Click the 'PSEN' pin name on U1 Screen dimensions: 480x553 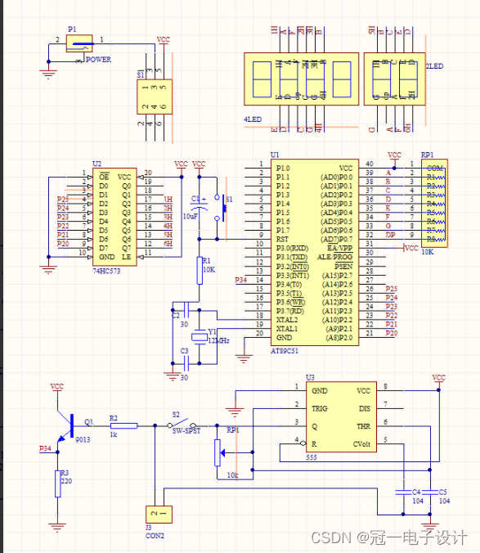click(x=343, y=266)
